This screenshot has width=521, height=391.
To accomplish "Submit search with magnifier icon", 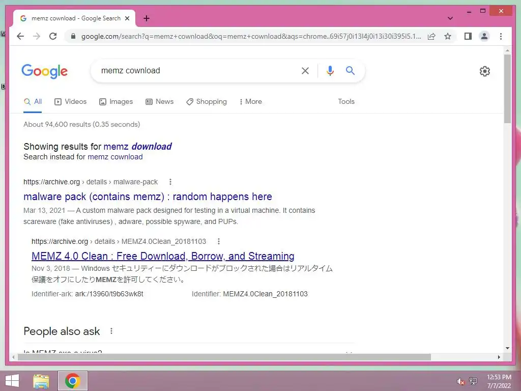I will coord(350,70).
